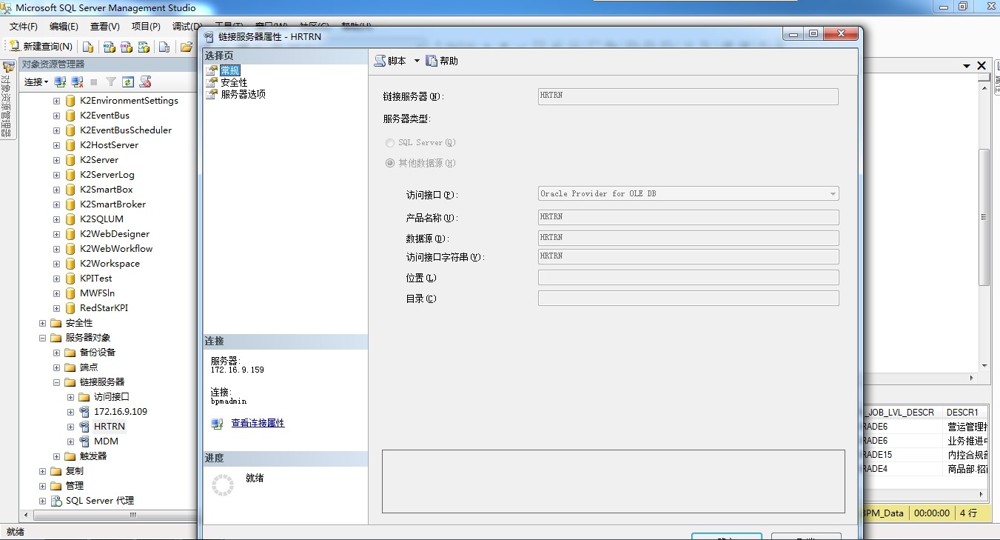Open the 查看(V) menu

(x=104, y=27)
